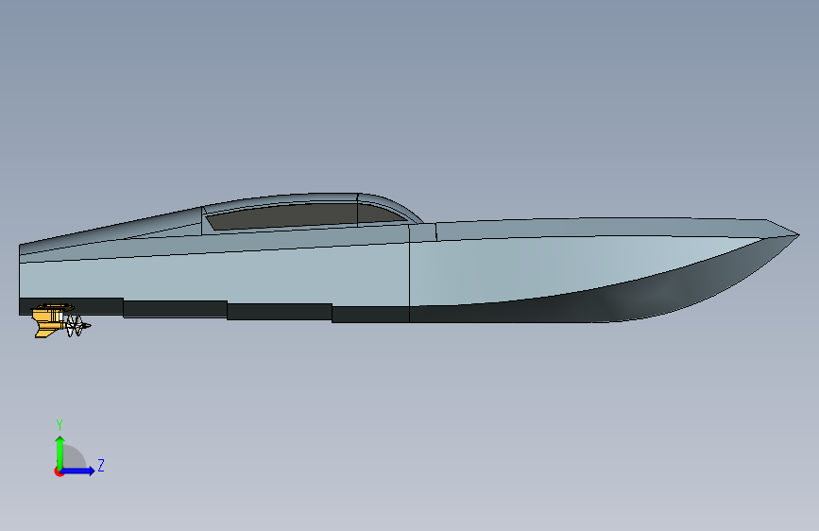Click the red origin ball of the triad
The height and width of the screenshot is (531, 819).
[x=59, y=471]
